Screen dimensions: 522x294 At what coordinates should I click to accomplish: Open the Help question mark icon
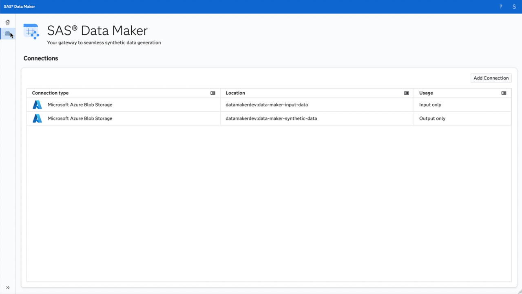pos(501,7)
